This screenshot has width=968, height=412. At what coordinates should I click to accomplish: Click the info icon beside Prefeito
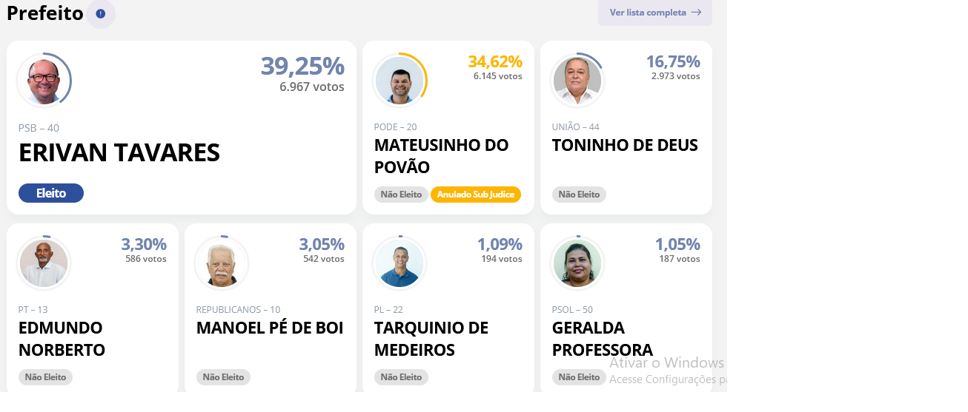coord(101,13)
